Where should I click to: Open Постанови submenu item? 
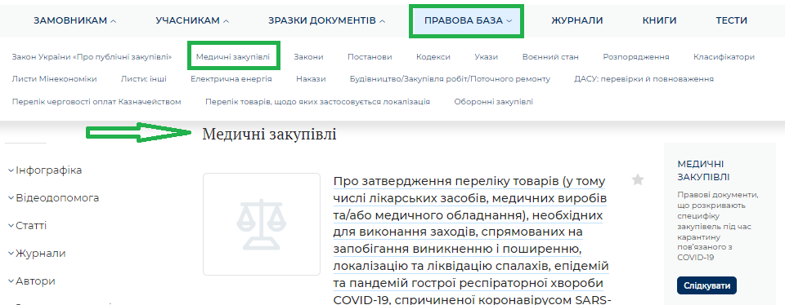pyautogui.click(x=370, y=57)
